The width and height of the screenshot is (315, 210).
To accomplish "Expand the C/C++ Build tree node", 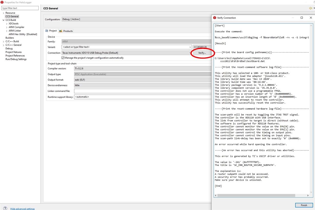I will pos(3,41).
